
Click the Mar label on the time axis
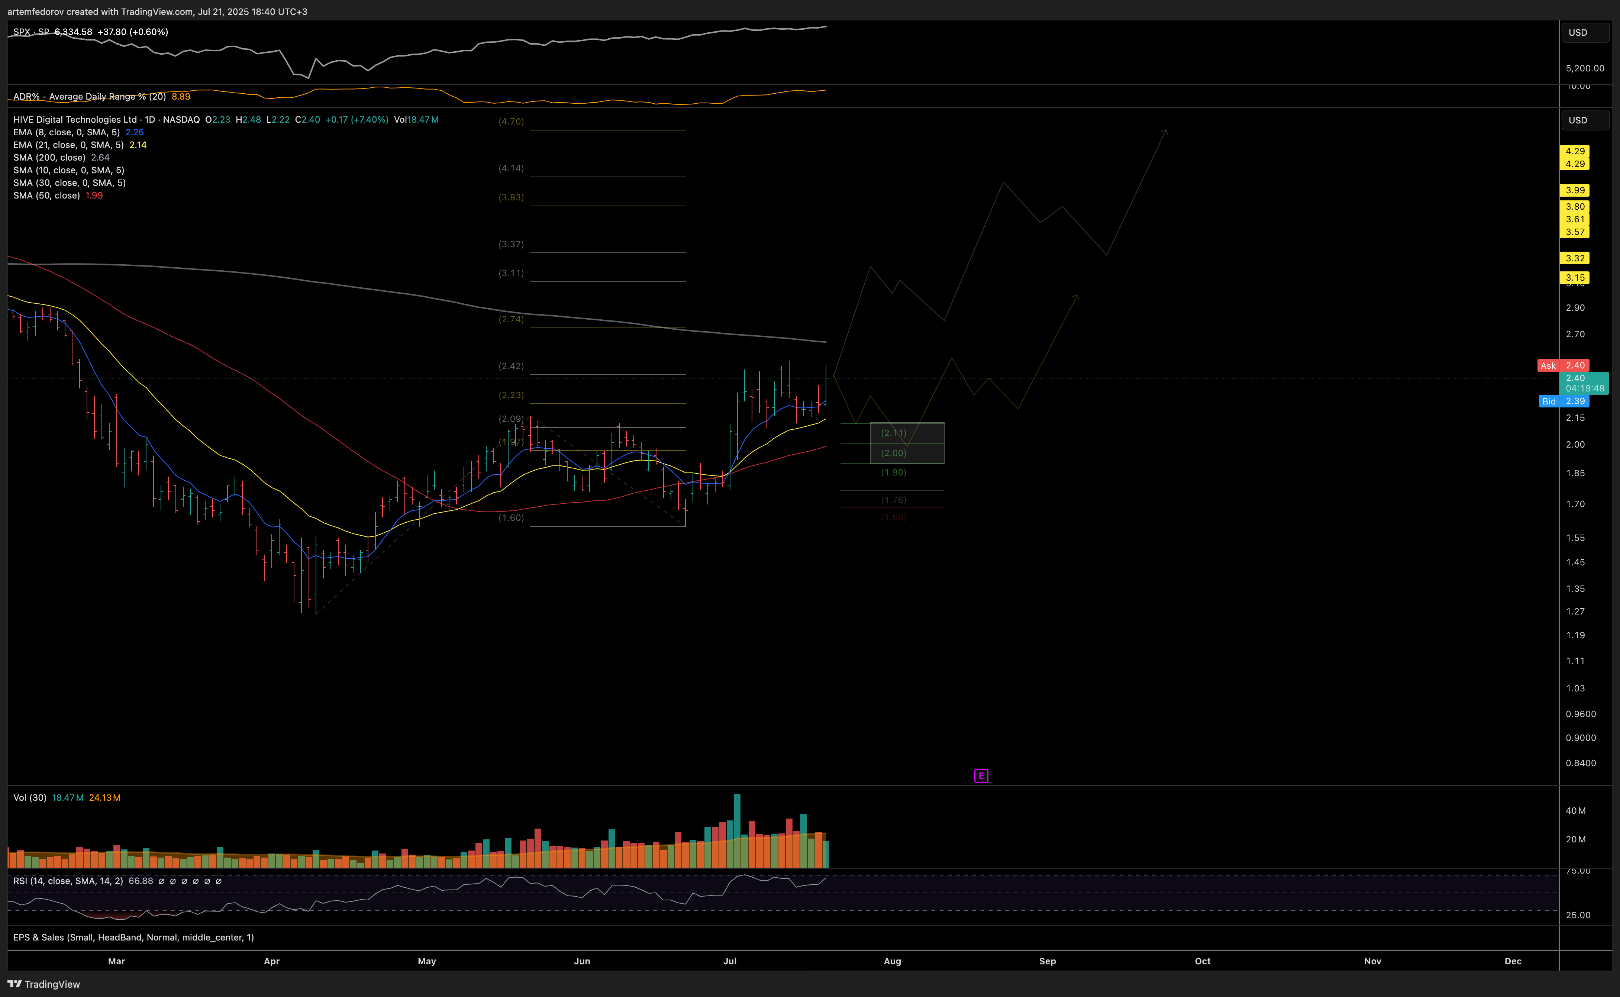(x=117, y=961)
